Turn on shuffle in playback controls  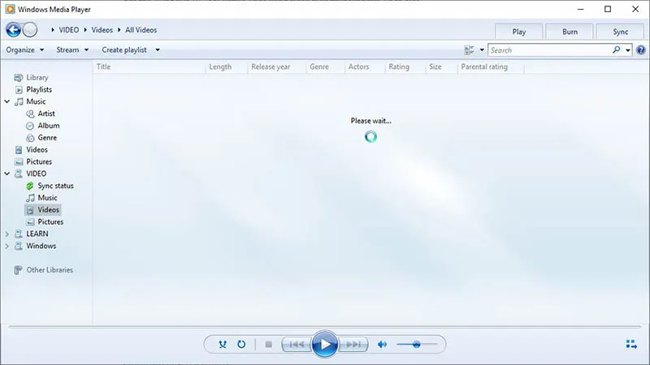click(223, 344)
